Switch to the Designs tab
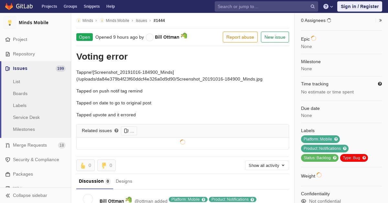The width and height of the screenshot is (388, 203). point(124,181)
